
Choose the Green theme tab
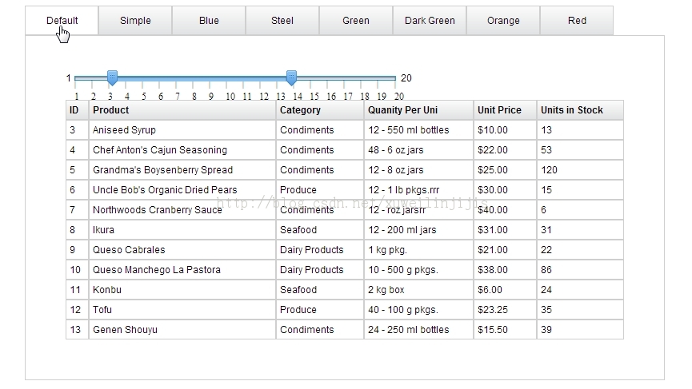pos(356,21)
